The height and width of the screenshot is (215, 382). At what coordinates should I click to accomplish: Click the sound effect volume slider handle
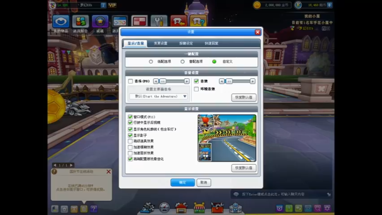(x=229, y=81)
